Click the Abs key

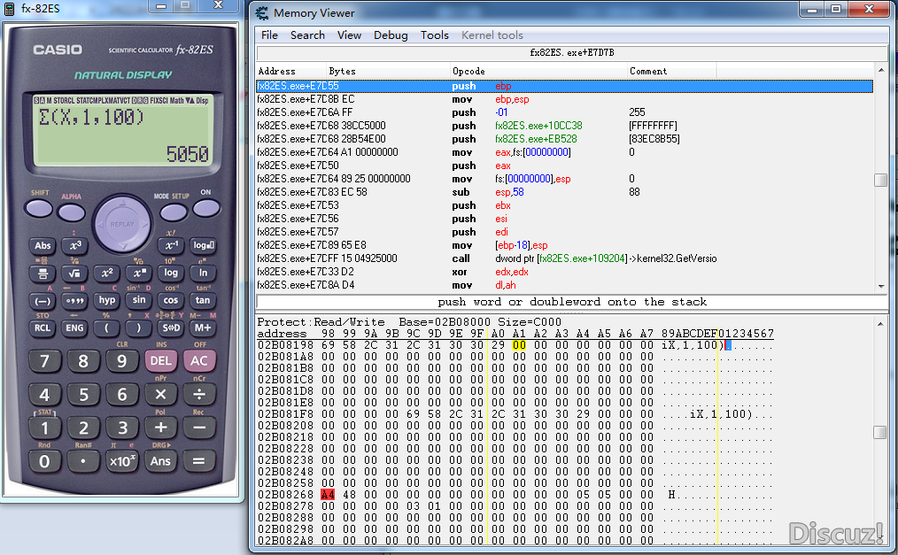tap(43, 245)
